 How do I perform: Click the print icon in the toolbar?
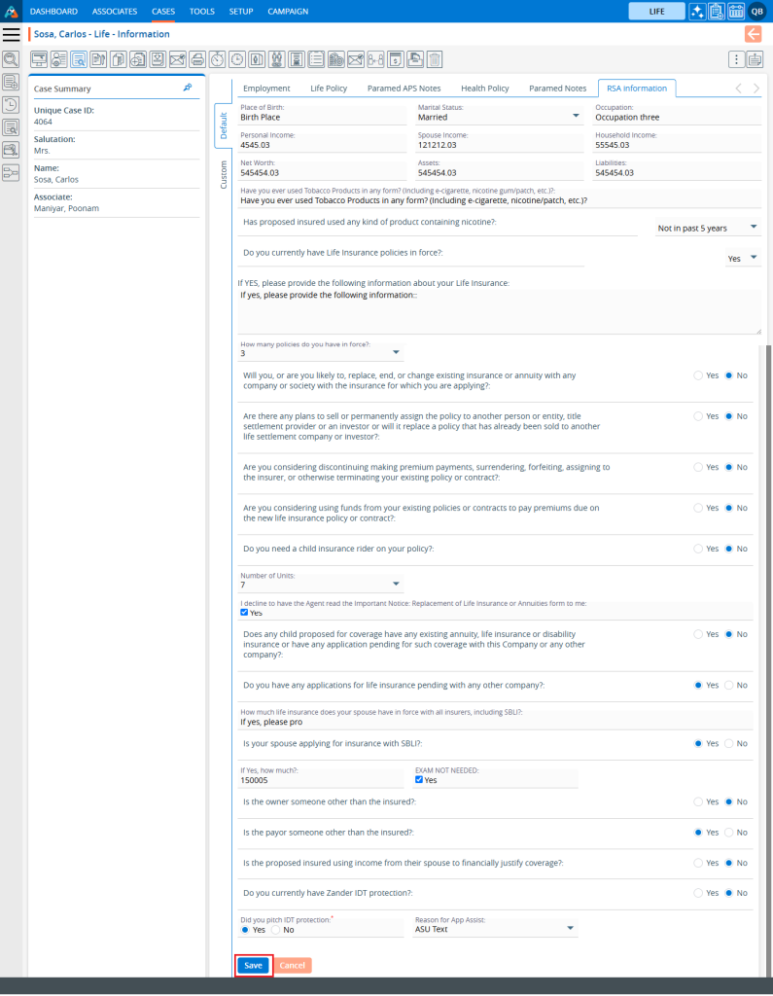coord(197,59)
